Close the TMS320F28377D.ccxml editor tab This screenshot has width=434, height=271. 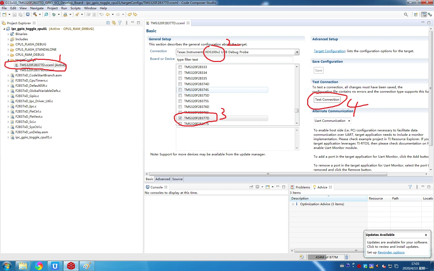(188, 23)
